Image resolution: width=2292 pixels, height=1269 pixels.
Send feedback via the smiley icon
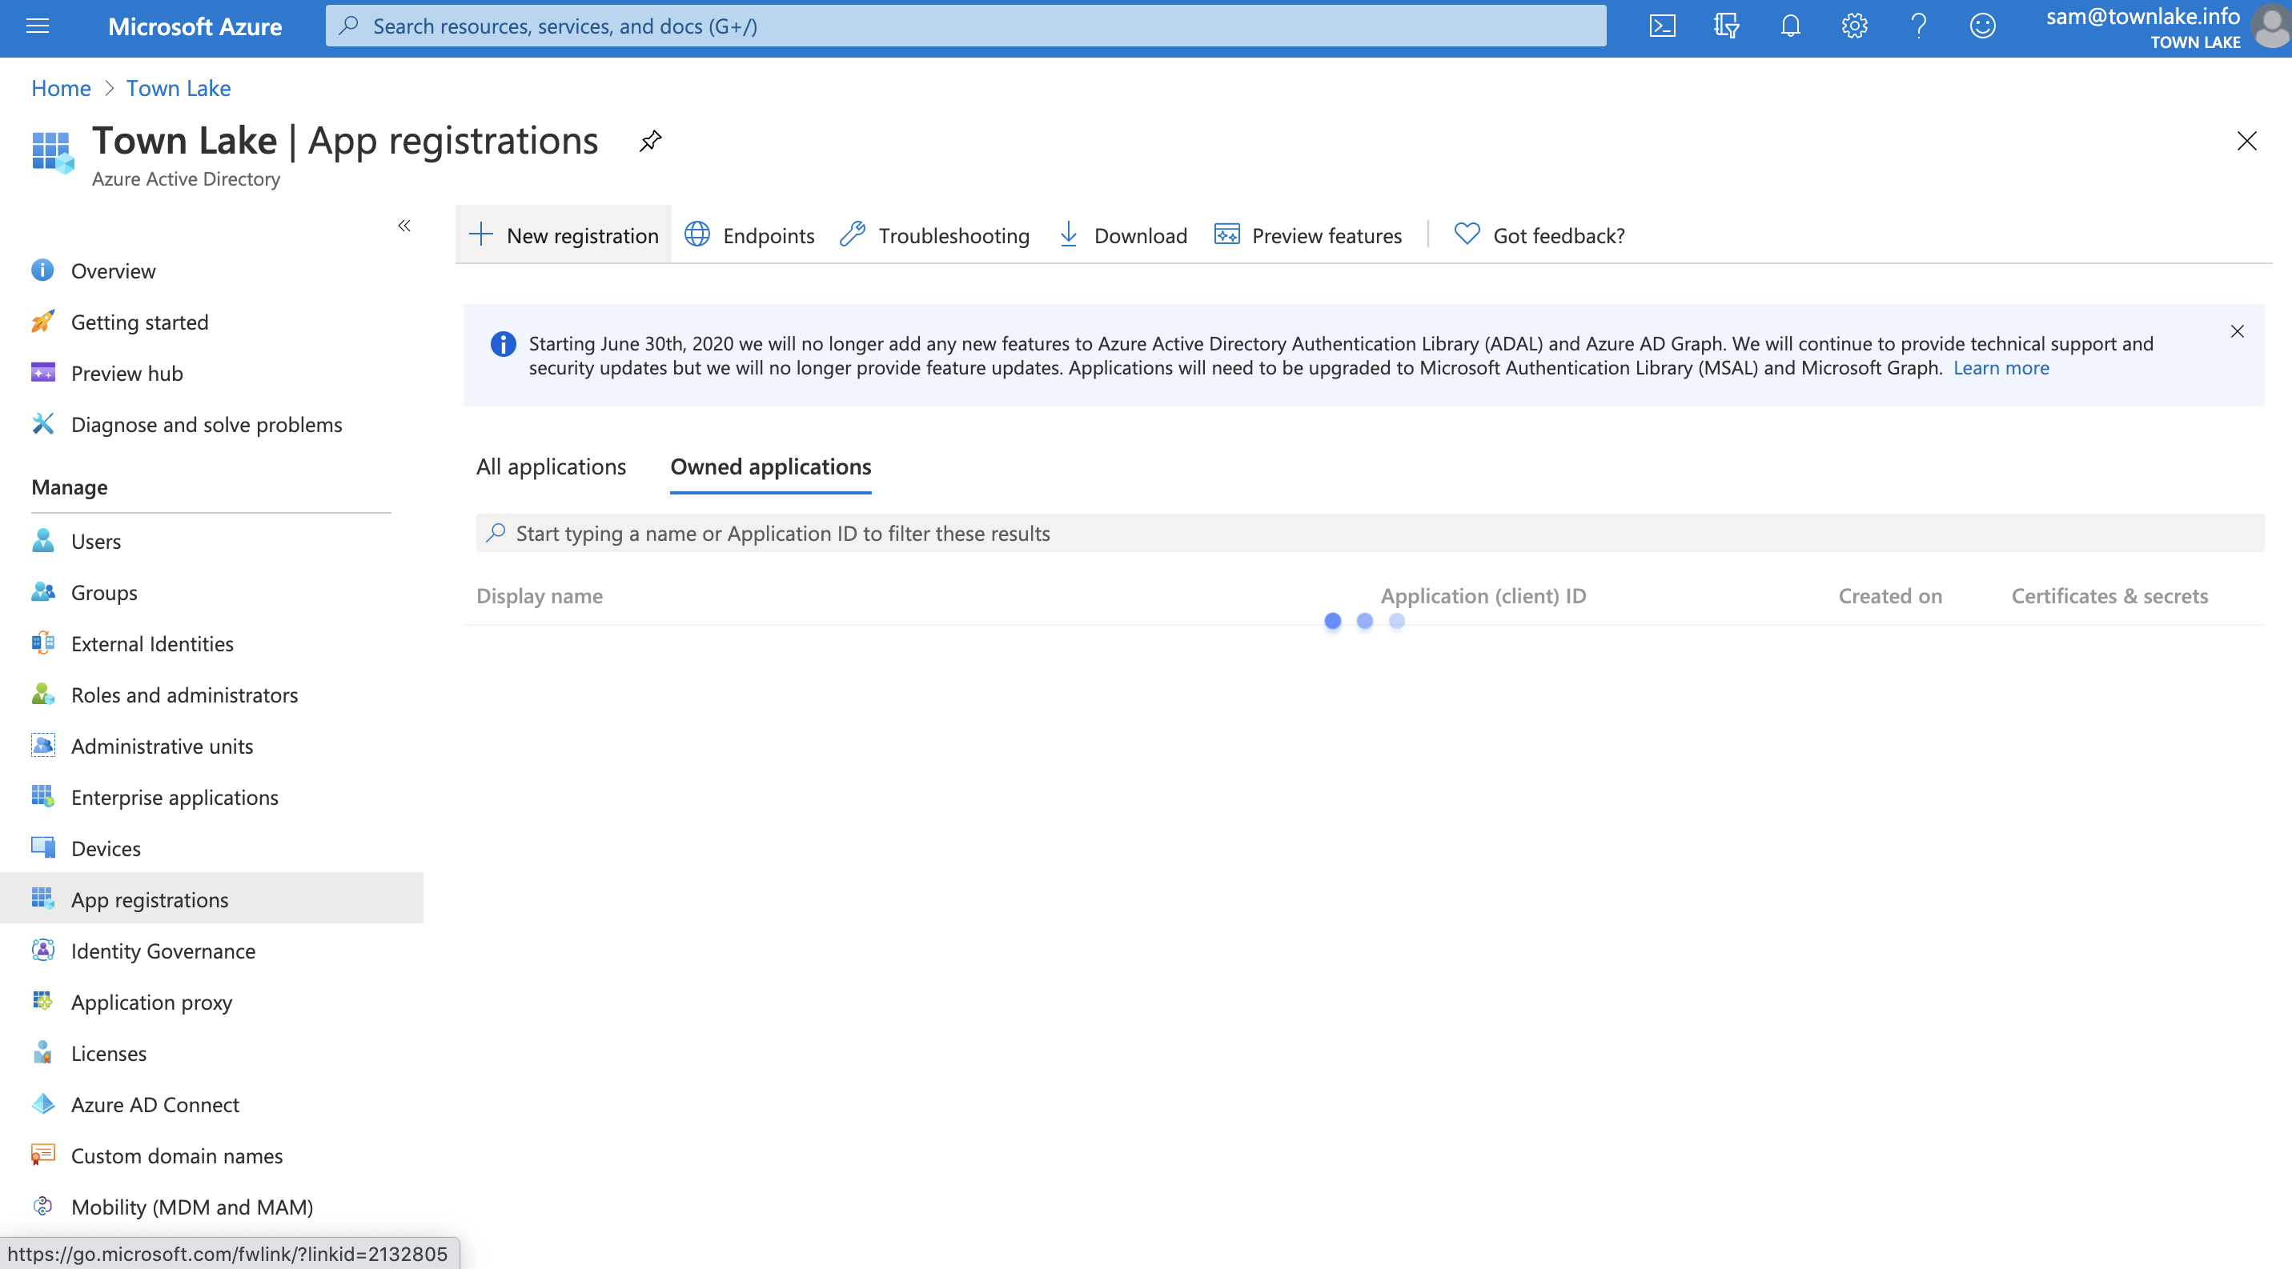click(1982, 26)
